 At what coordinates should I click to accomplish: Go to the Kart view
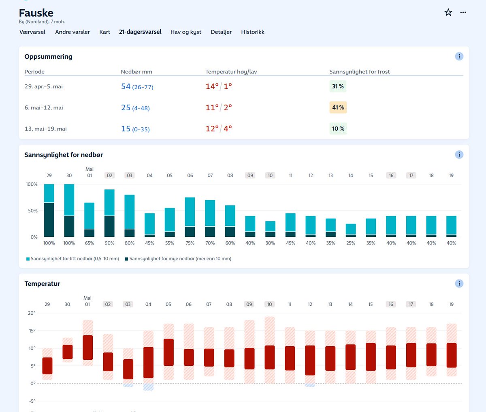tap(104, 32)
